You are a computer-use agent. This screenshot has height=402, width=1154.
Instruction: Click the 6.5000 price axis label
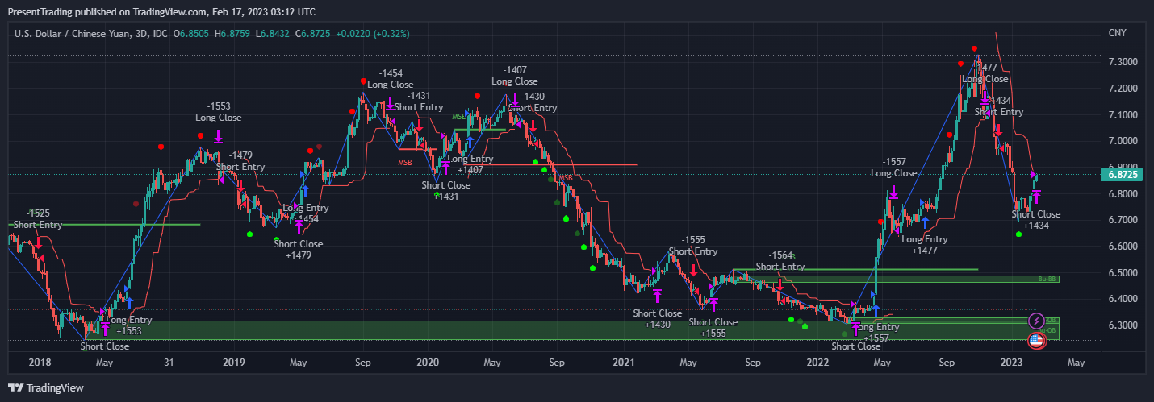point(1123,273)
